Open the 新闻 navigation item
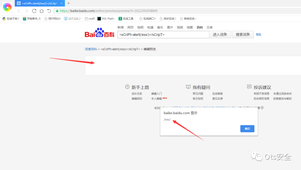This screenshot has width=301, height=170. 121,28
